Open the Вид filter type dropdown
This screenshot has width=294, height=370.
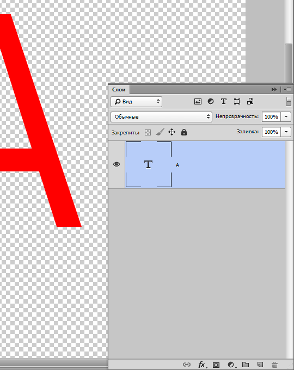click(x=136, y=102)
